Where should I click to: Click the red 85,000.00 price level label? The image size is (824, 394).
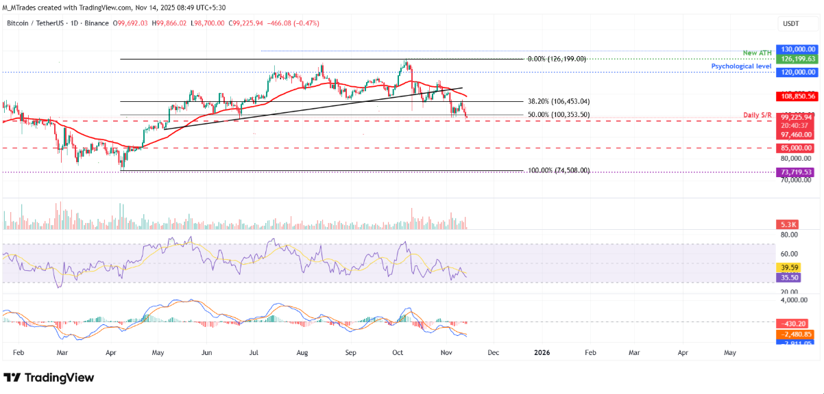[796, 148]
